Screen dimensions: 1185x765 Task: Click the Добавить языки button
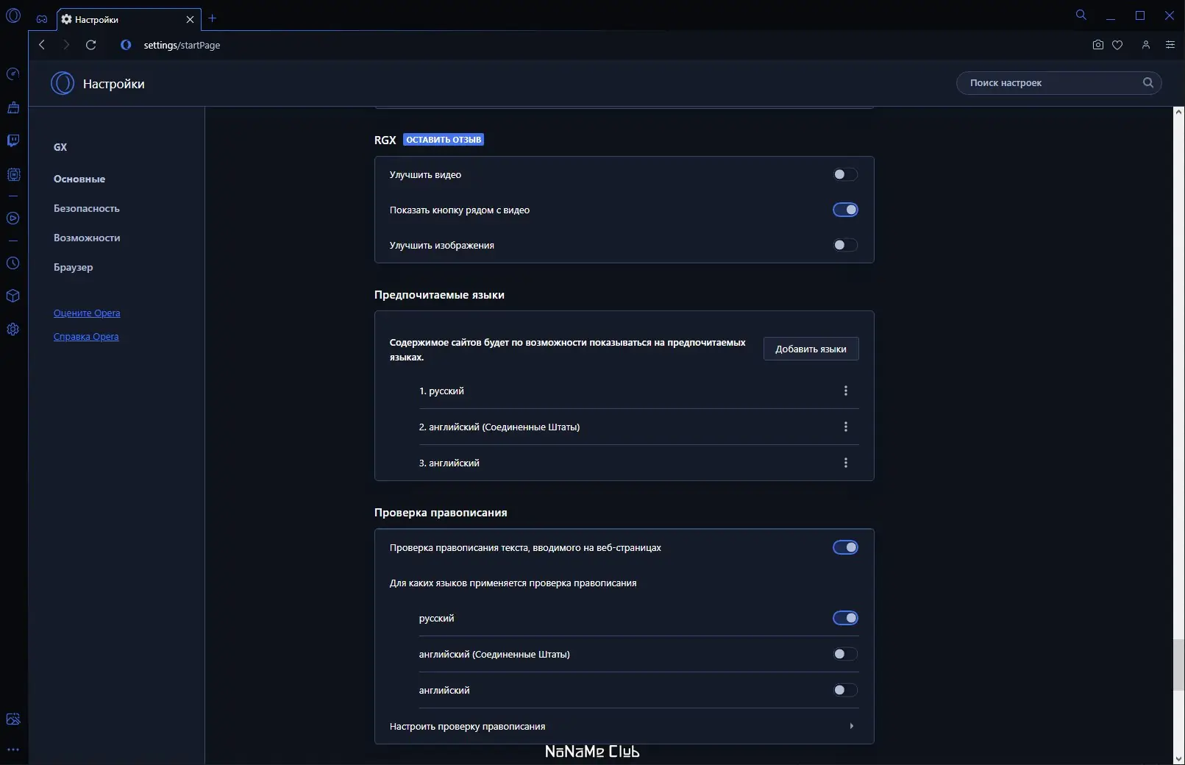point(811,349)
